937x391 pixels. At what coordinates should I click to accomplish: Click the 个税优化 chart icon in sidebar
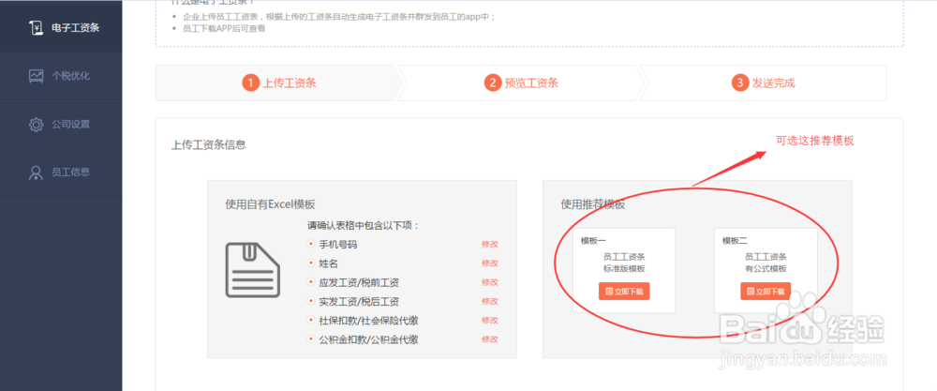[36, 76]
